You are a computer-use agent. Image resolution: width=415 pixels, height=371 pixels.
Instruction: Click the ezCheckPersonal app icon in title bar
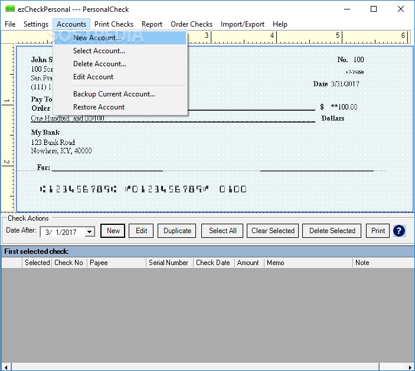[x=10, y=9]
